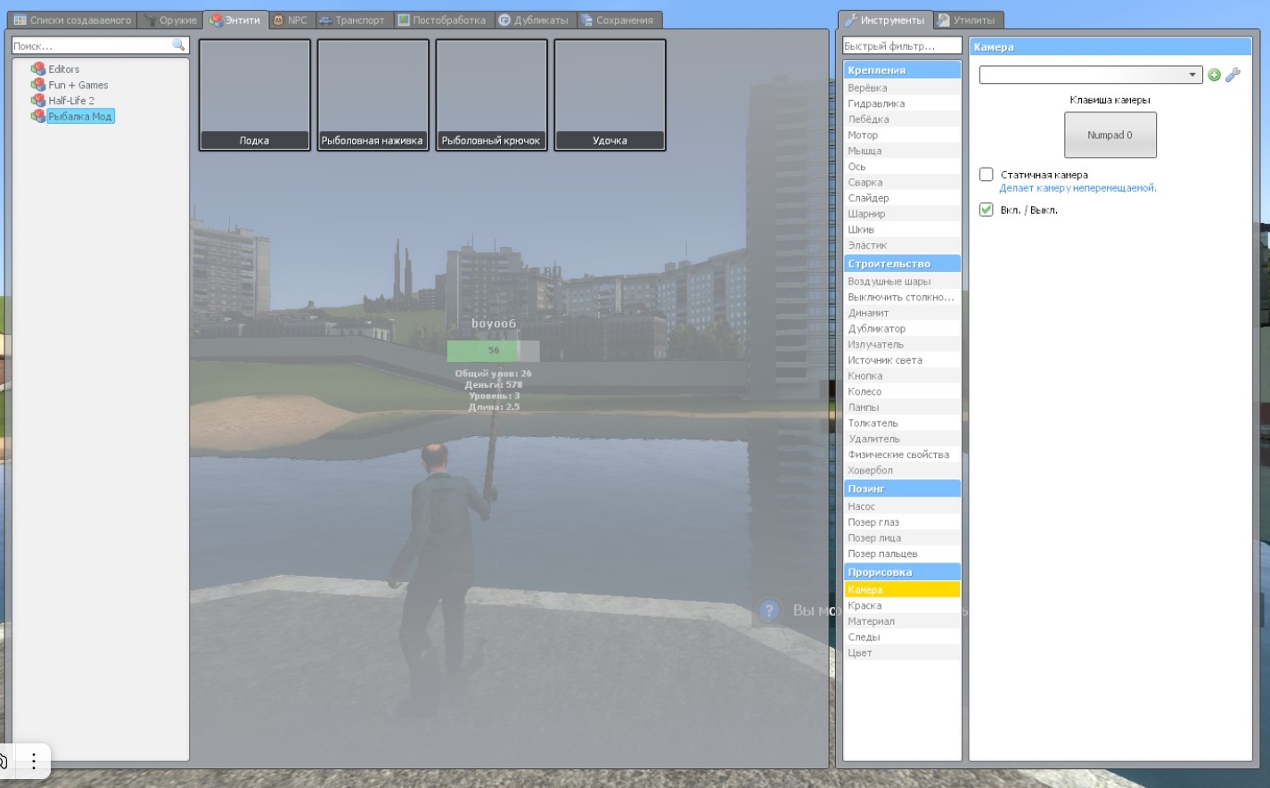This screenshot has height=788, width=1270.
Task: Spawn the Удочка entity
Action: click(610, 94)
